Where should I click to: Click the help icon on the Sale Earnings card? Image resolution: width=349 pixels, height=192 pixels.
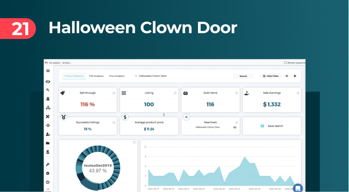(x=298, y=93)
